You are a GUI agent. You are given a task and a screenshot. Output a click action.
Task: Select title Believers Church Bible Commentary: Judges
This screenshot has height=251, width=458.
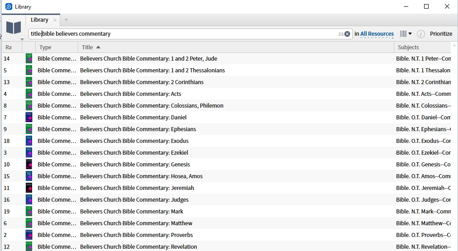coord(134,199)
